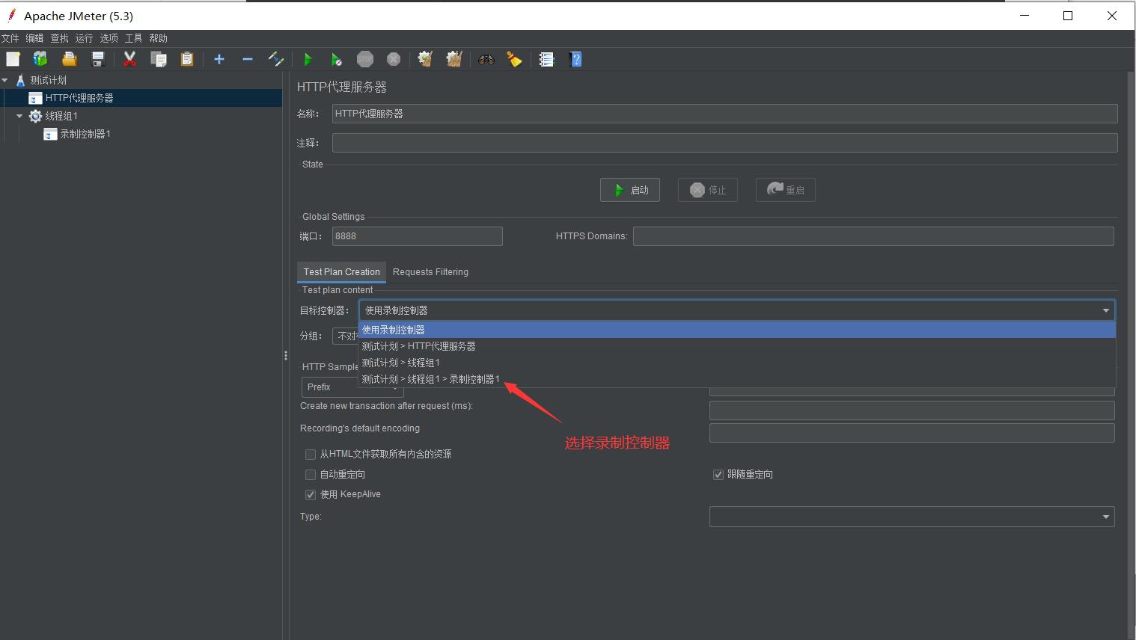Toggle 从HTML文件获取所有内含的资源 checkbox
The width and height of the screenshot is (1136, 640).
point(311,455)
